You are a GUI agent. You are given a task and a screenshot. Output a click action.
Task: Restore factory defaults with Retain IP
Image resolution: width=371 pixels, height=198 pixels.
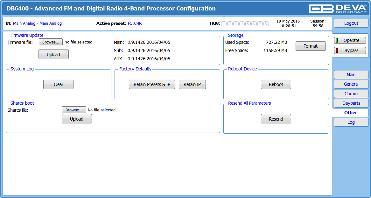(192, 84)
